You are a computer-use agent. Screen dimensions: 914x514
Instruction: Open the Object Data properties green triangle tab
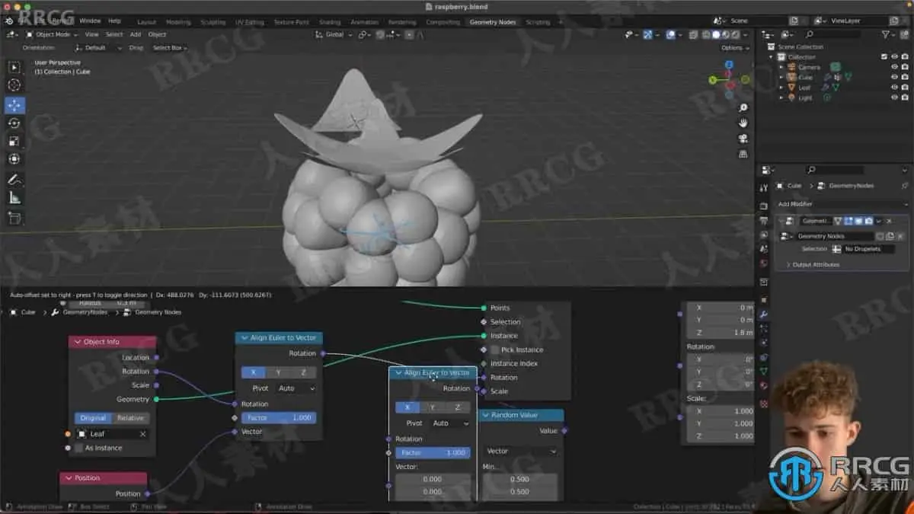pyautogui.click(x=764, y=372)
